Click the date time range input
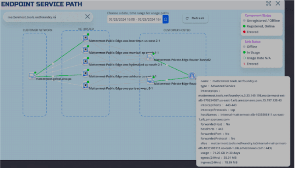Screen dimensions: 295x169 [x=134, y=19]
